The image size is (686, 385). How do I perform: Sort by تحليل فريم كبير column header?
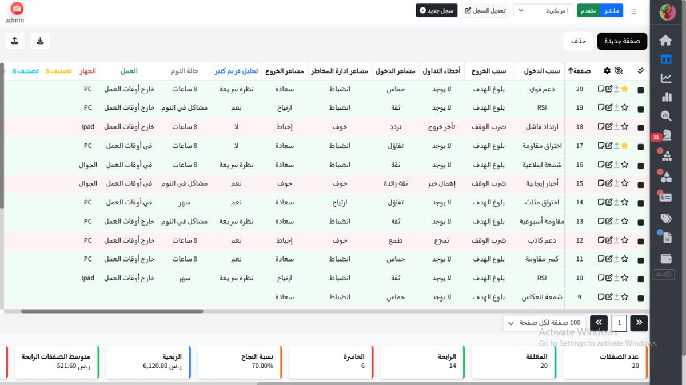click(236, 71)
